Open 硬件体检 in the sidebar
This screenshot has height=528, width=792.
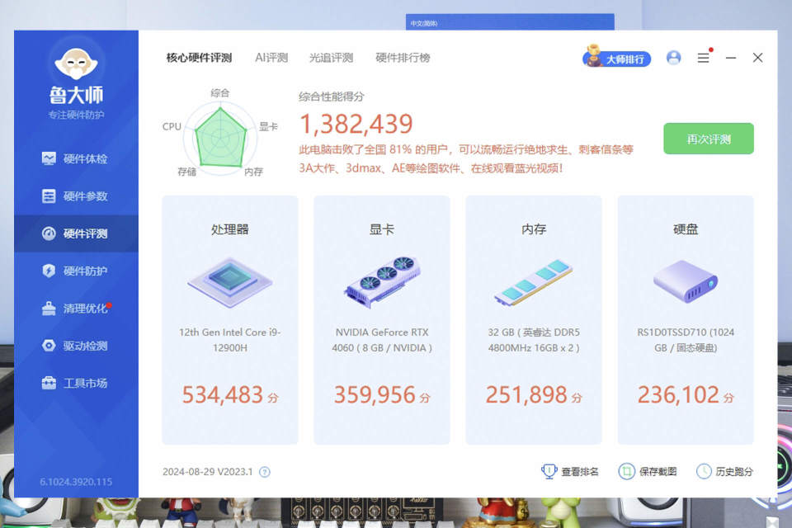tap(76, 158)
